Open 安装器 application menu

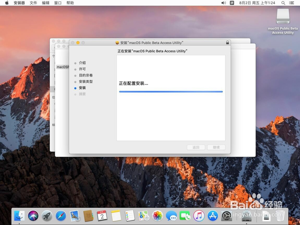coord(19,3)
